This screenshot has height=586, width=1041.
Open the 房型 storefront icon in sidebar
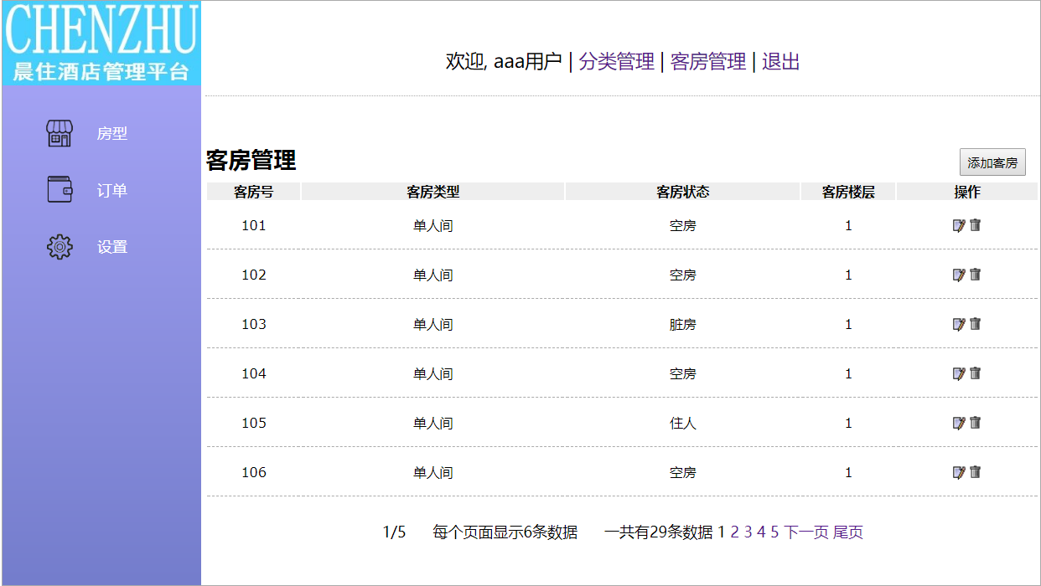(60, 134)
